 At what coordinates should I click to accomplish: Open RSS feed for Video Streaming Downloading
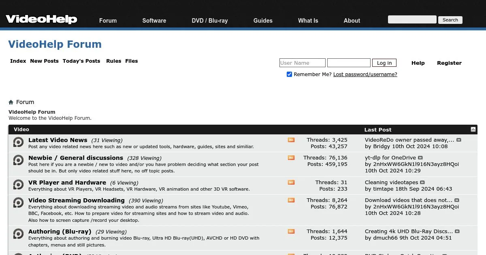pos(291,200)
